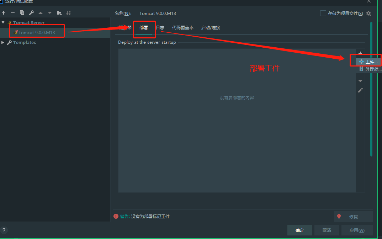This screenshot has height=239, width=382.
Task: Move configuration up in the list
Action: [x=41, y=13]
